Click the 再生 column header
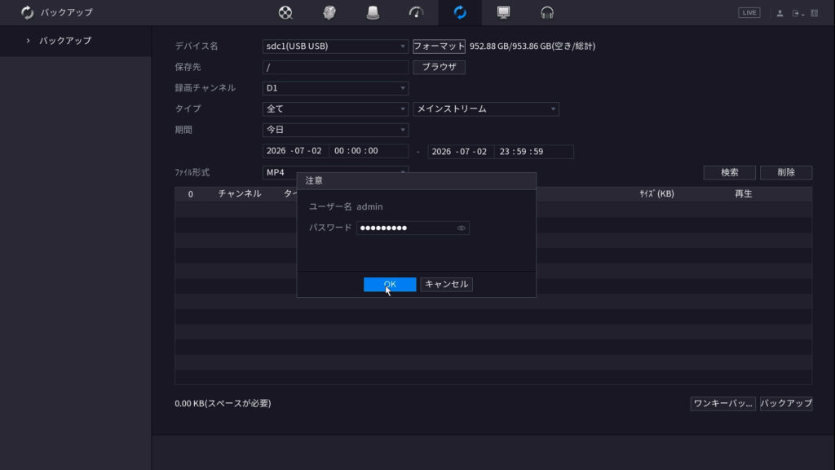This screenshot has width=835, height=470. coord(744,194)
